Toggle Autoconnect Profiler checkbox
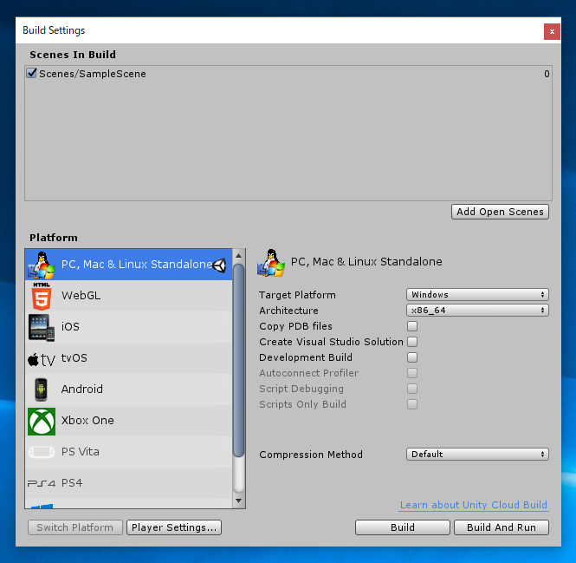Image resolution: width=576 pixels, height=563 pixels. (412, 373)
